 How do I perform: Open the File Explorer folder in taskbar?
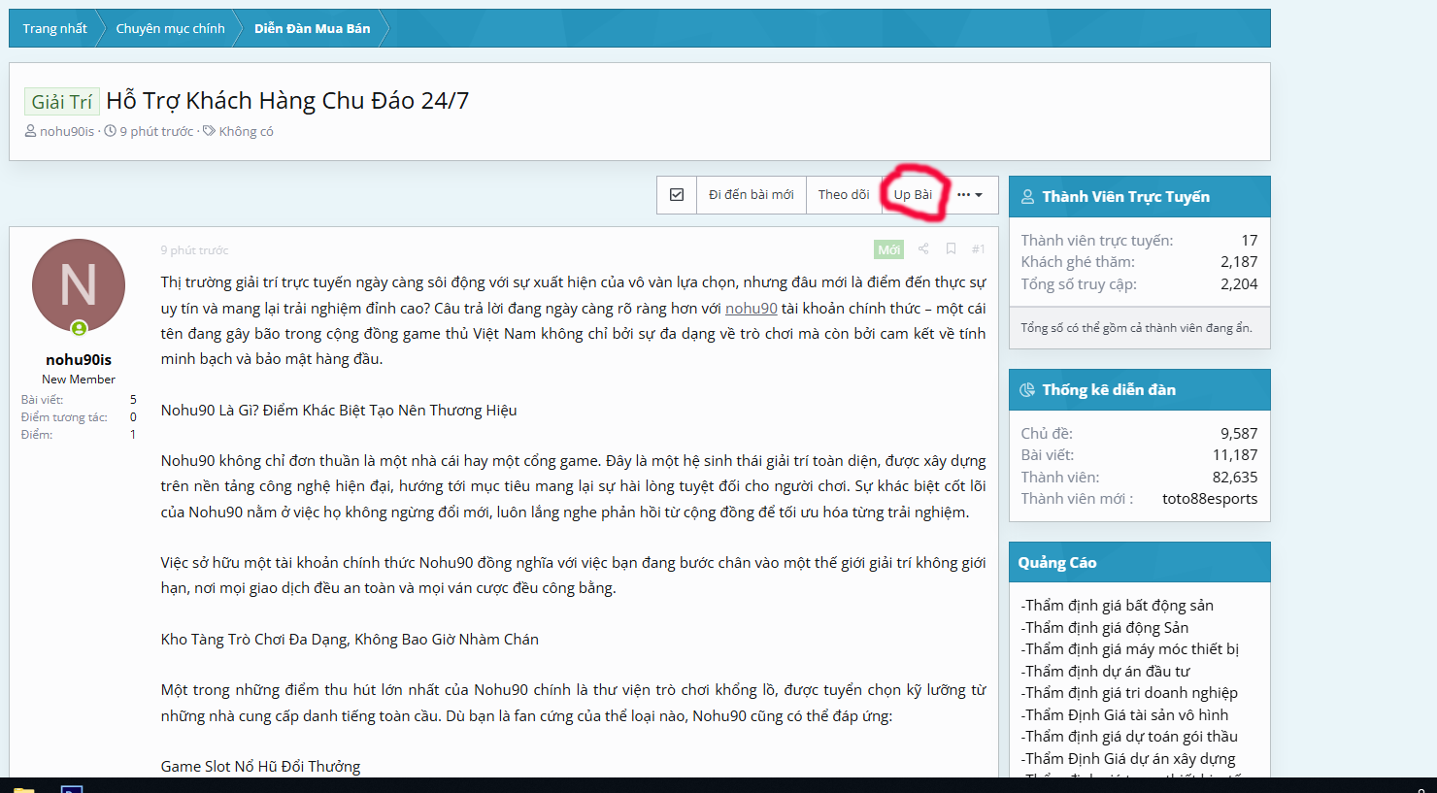[x=23, y=788]
